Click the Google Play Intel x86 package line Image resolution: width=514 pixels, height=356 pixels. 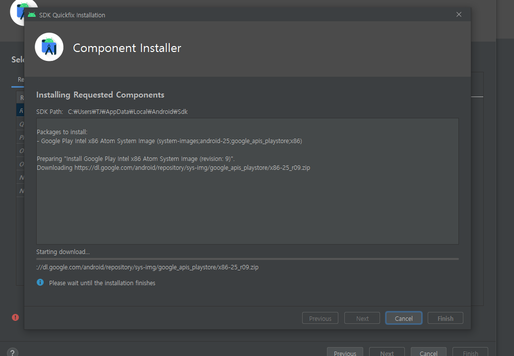(170, 141)
